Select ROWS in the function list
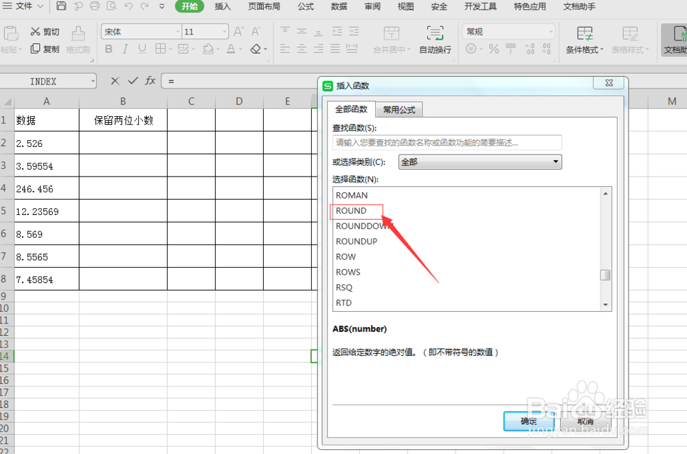Image resolution: width=687 pixels, height=454 pixels. point(348,272)
